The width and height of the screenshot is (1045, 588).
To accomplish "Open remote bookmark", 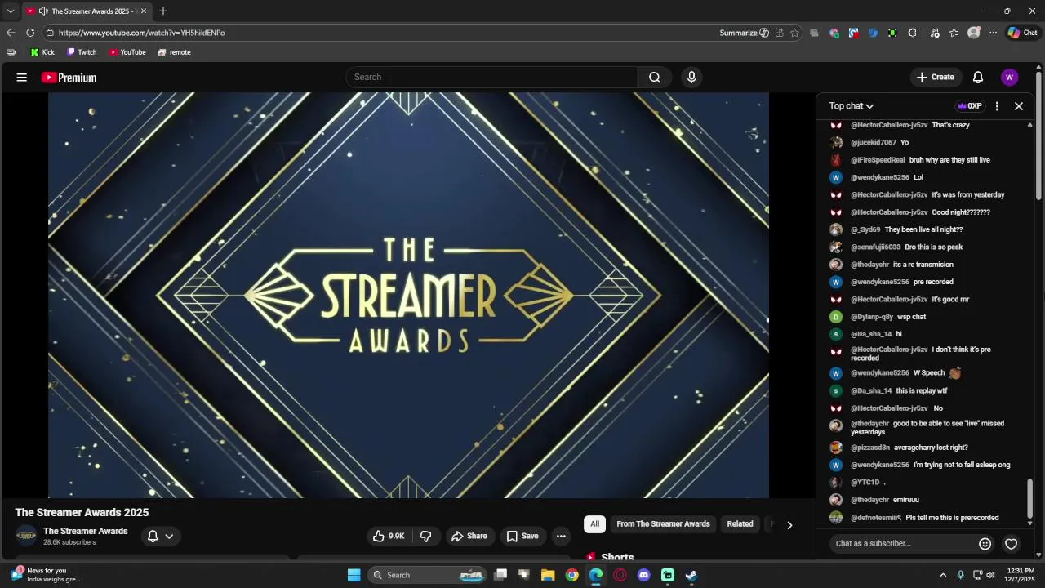I will tap(174, 52).
